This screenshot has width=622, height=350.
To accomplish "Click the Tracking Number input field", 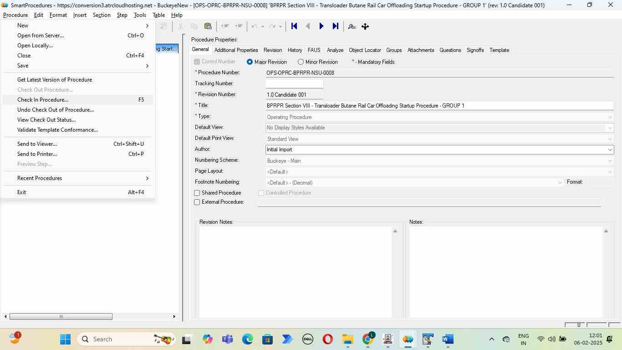I will pyautogui.click(x=294, y=84).
